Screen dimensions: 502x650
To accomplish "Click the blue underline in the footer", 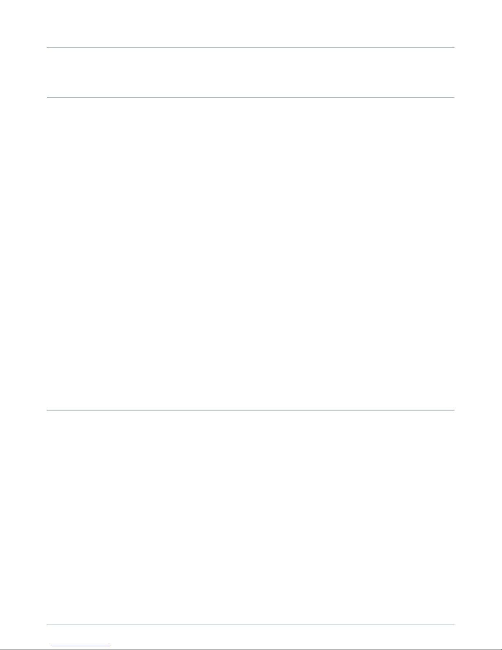I will tap(82, 646).
